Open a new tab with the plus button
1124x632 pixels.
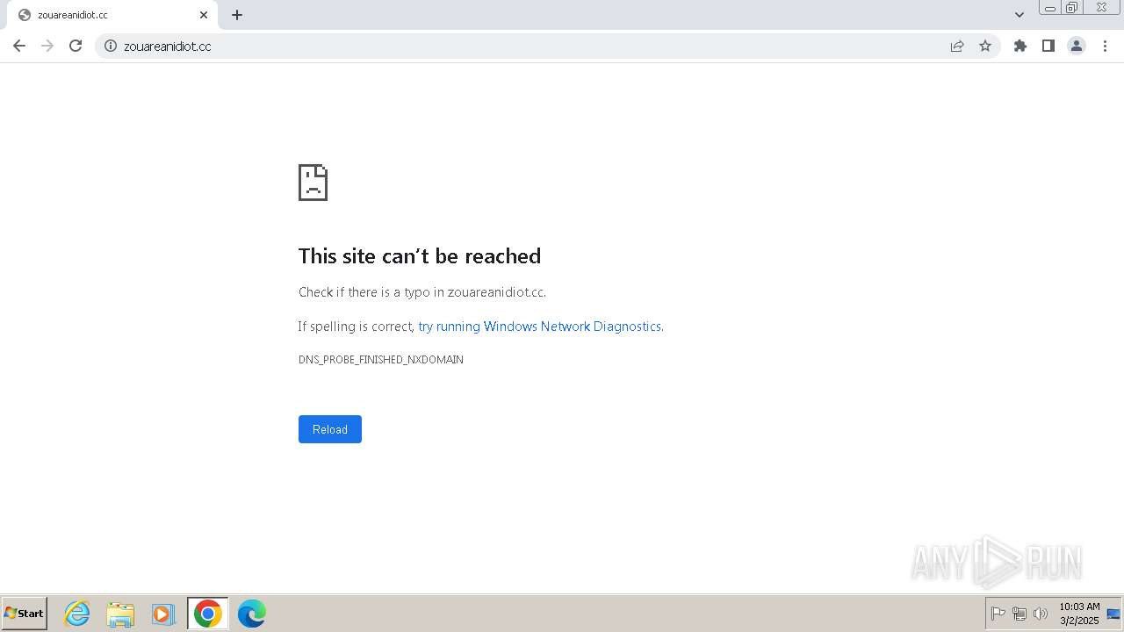pos(237,15)
